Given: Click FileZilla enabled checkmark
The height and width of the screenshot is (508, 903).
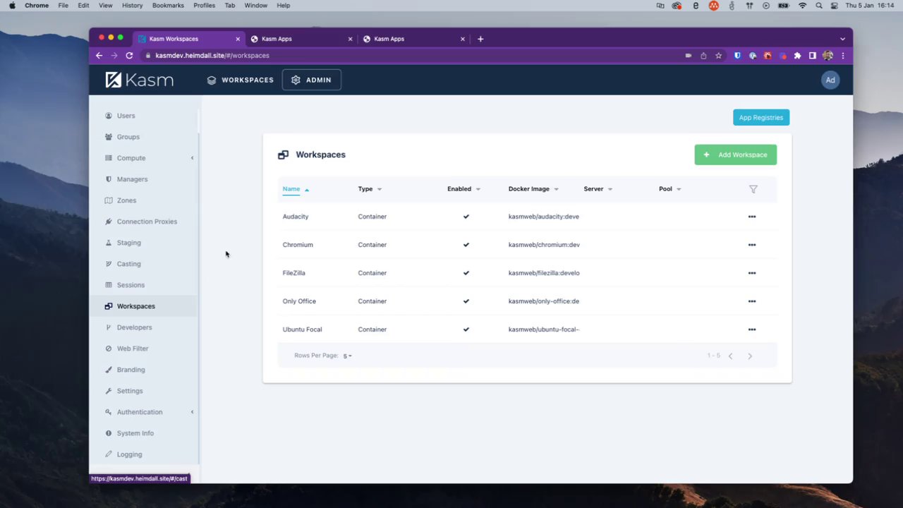Looking at the screenshot, I should (x=466, y=273).
